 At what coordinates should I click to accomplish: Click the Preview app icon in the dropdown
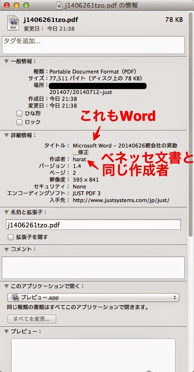pyautogui.click(x=15, y=297)
